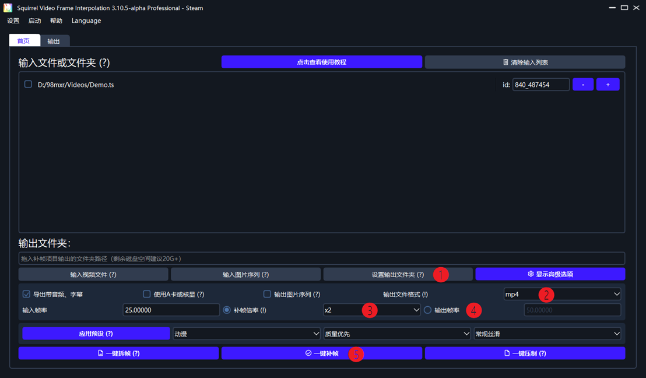Screen dimensions: 646x378
Task: Enable 输出图片序列 checkbox
Action: 267,294
